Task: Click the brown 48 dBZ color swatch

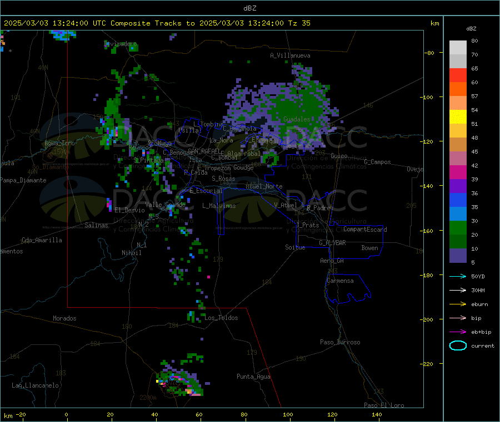Action: [458, 145]
